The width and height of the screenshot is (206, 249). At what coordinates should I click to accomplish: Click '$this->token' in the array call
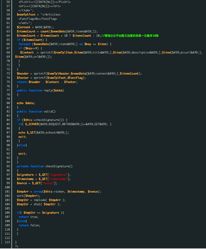(x=54, y=192)
